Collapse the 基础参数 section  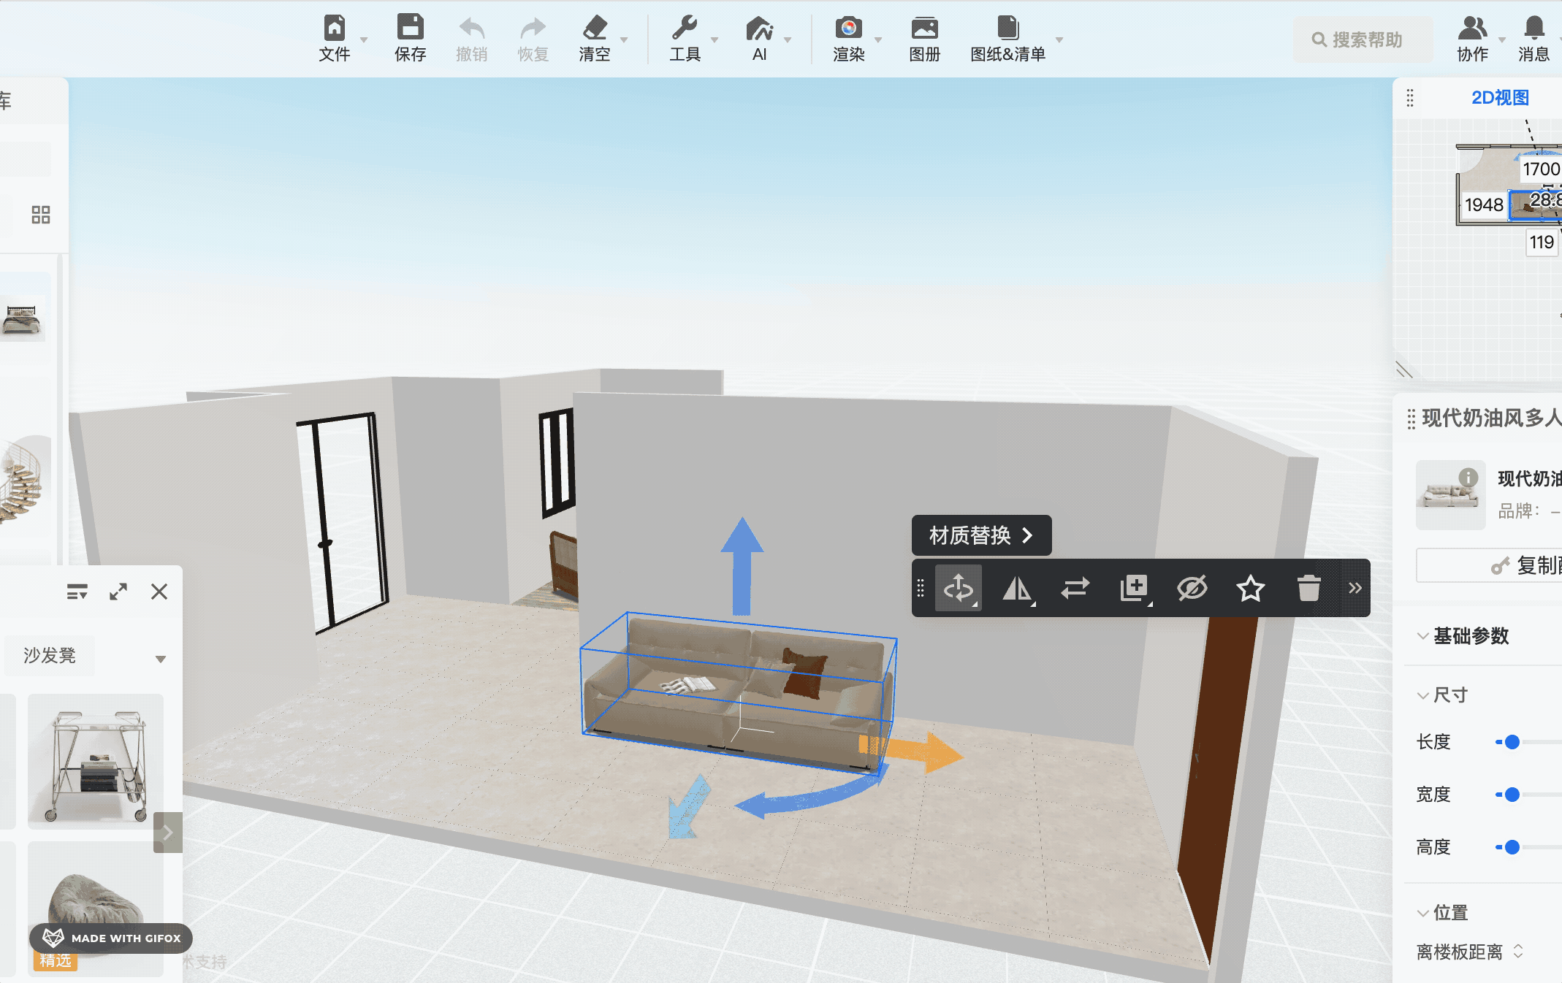(x=1422, y=636)
